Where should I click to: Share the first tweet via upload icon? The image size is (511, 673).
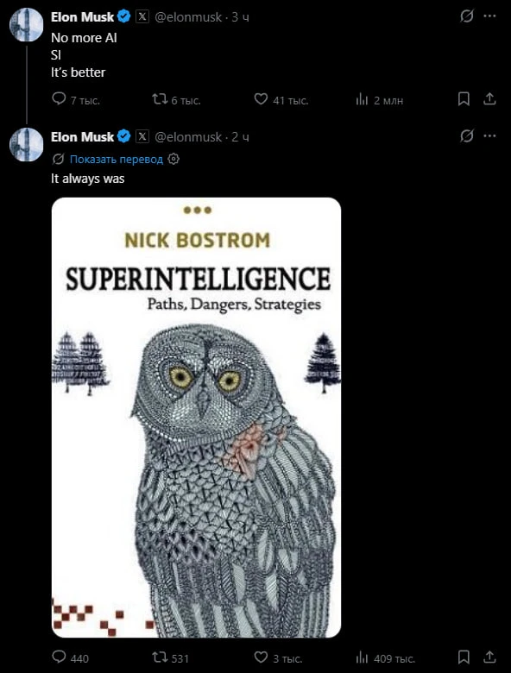[x=489, y=99]
